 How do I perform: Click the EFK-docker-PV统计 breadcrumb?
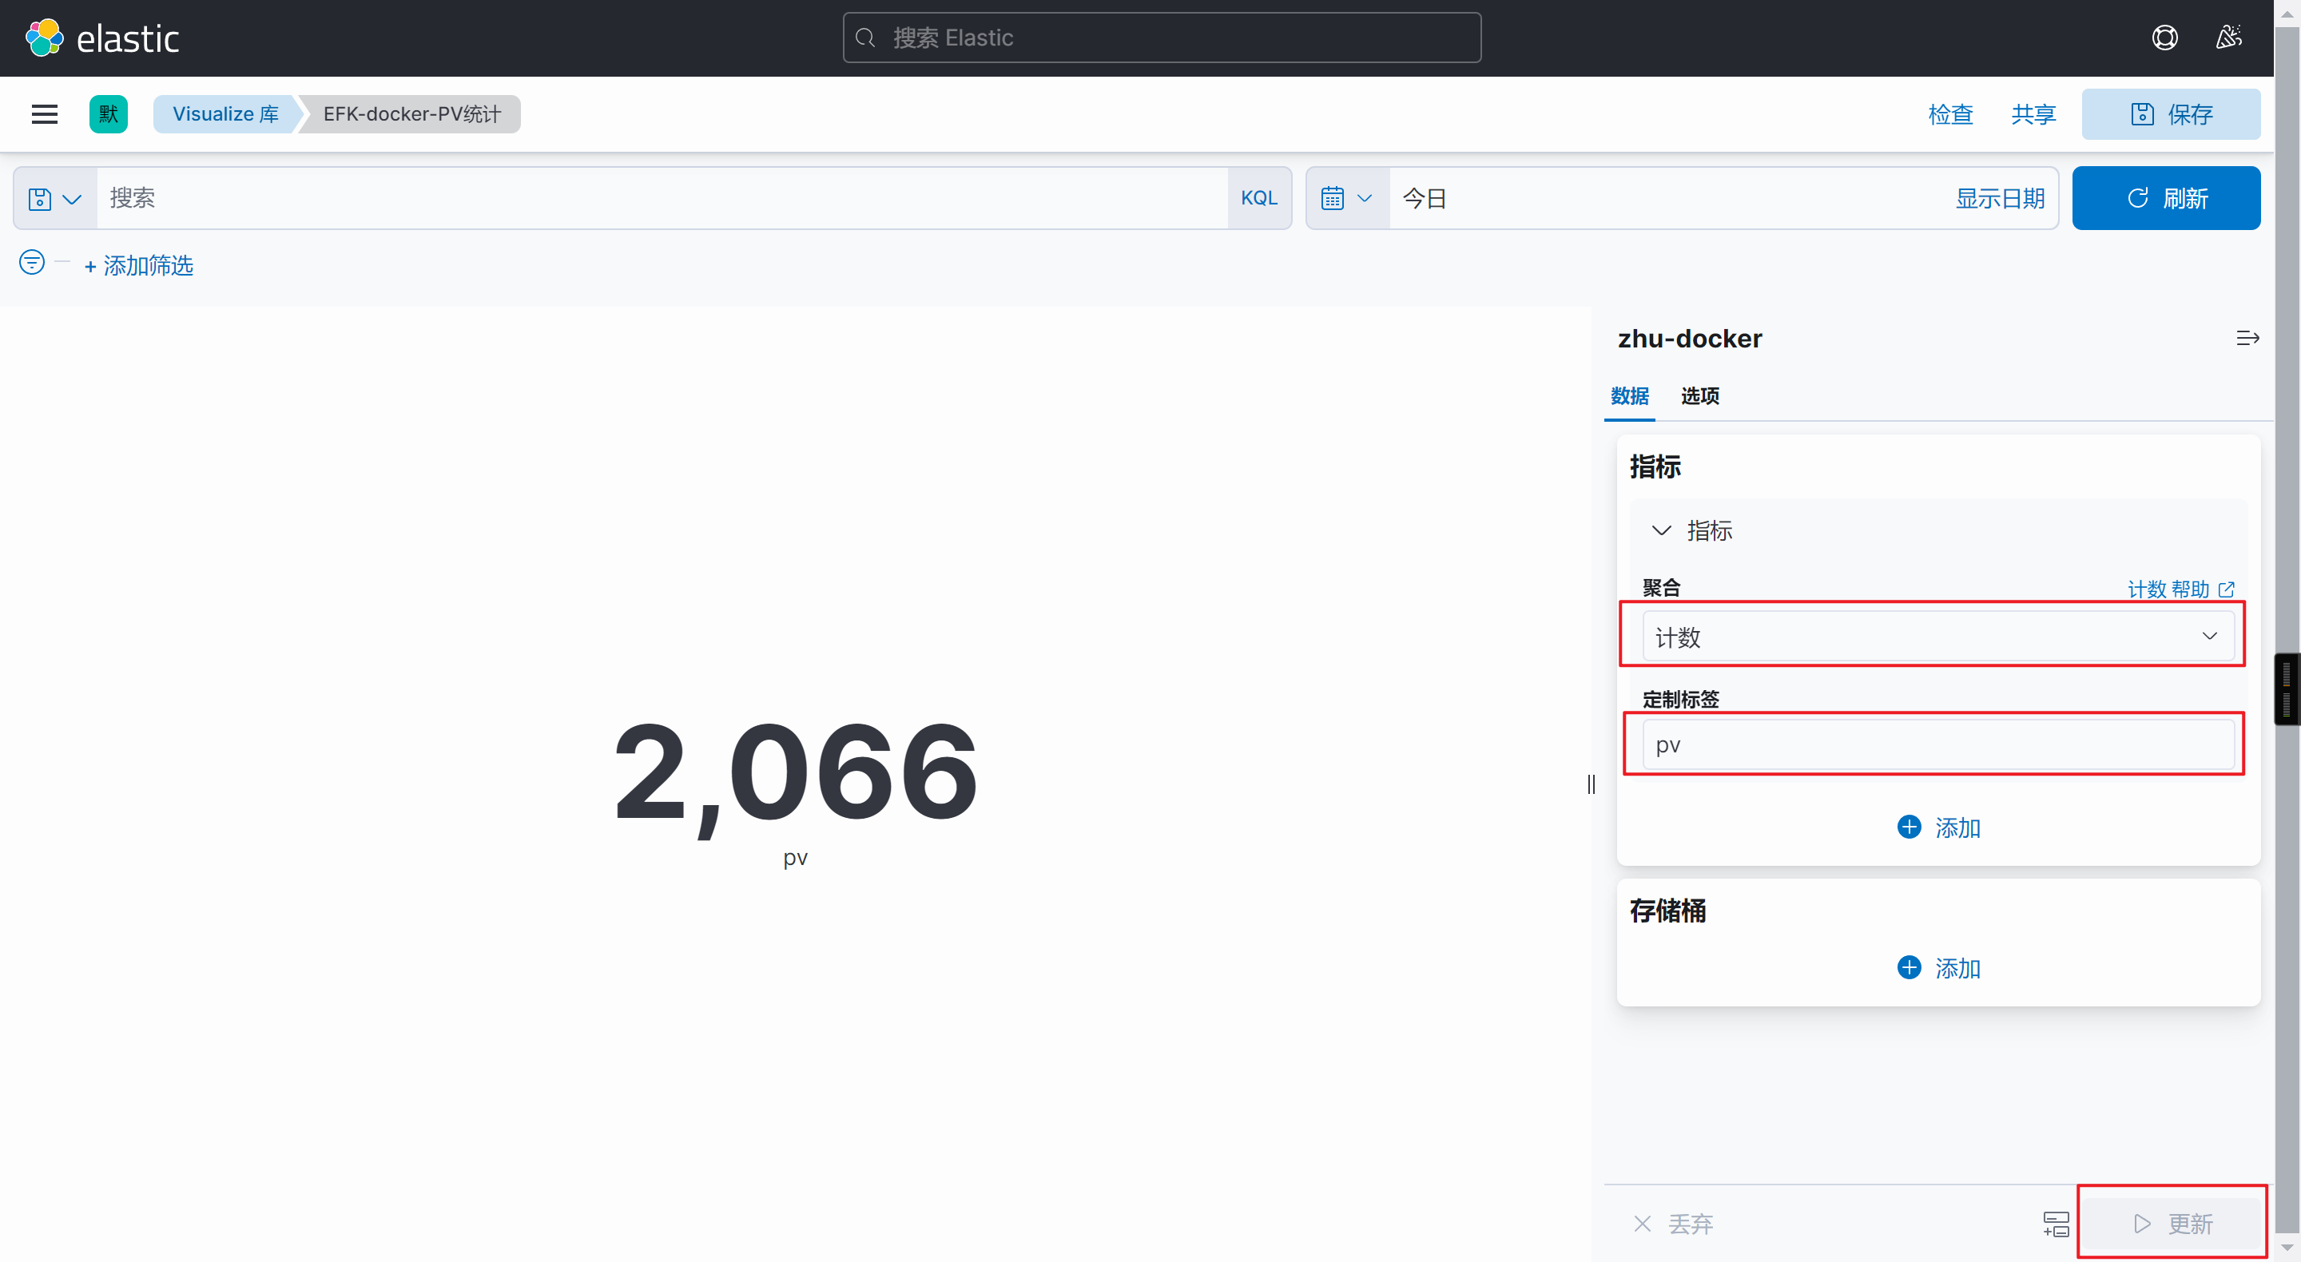click(411, 114)
